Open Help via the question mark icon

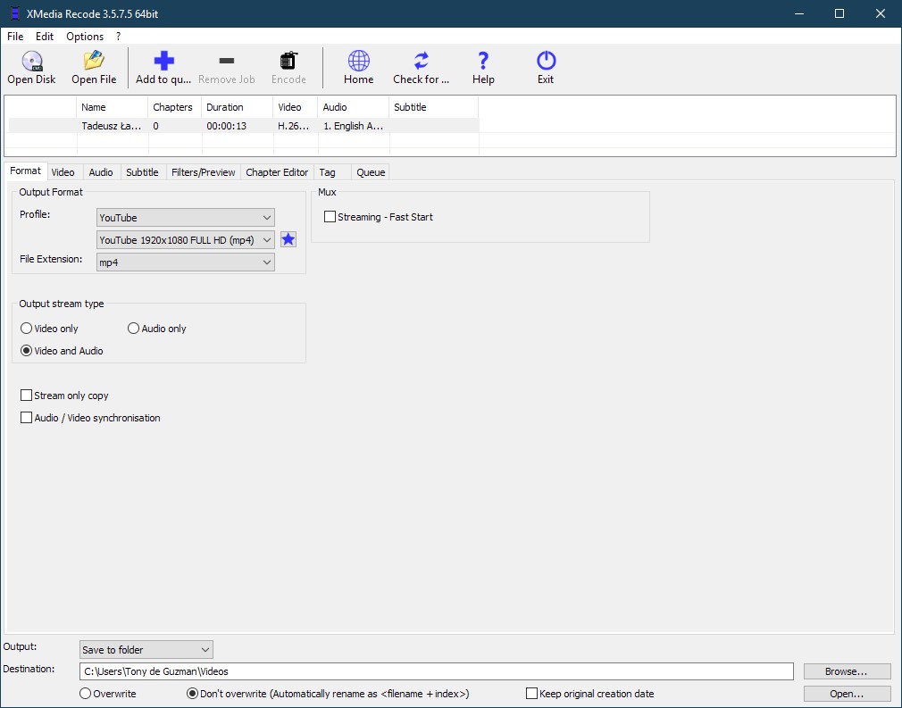[x=482, y=67]
